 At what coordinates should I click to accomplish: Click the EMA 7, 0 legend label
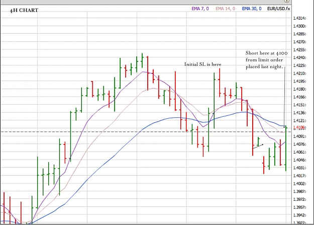click(x=200, y=9)
